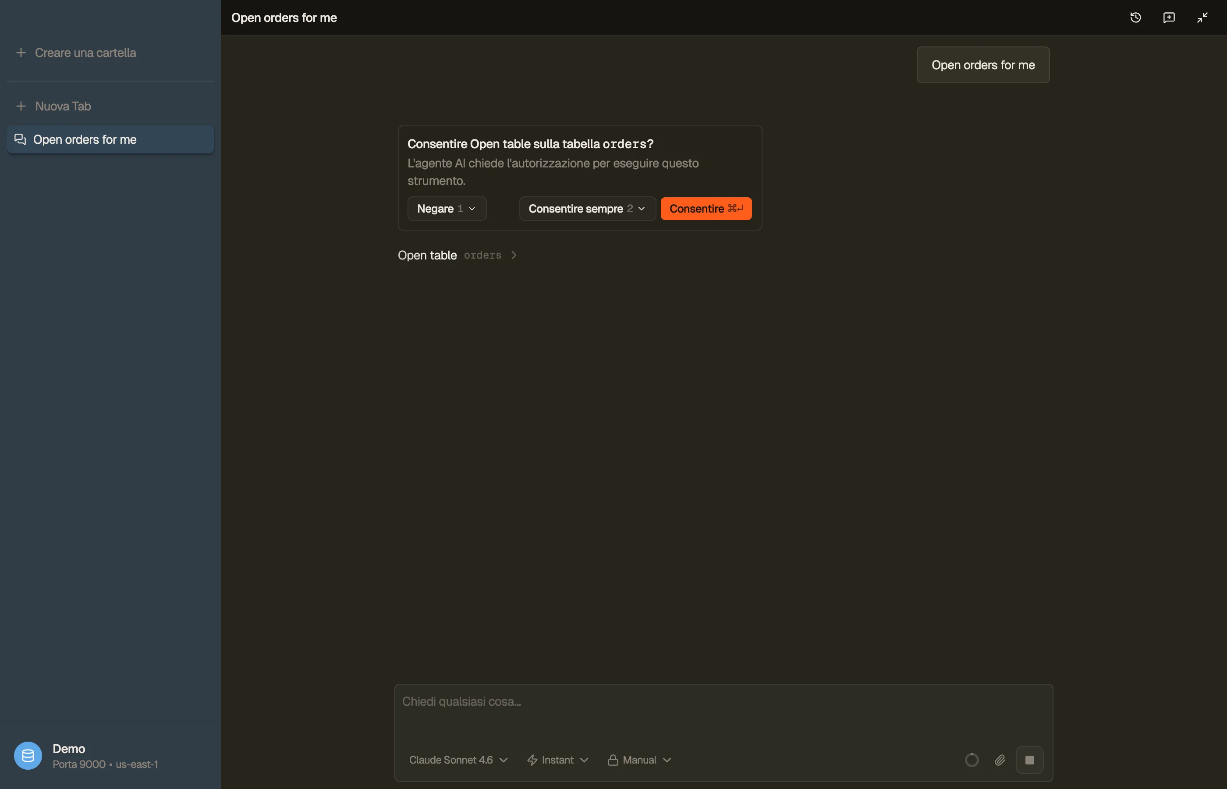Click paperclip attach file icon
Screen dimensions: 1227x789
click(x=1000, y=760)
